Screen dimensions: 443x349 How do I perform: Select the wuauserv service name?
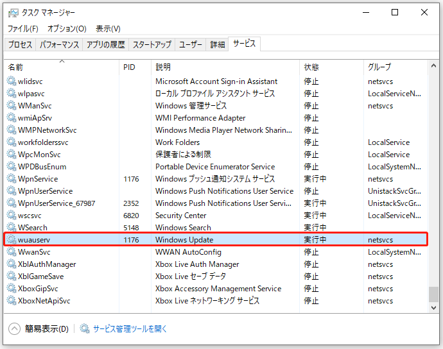click(34, 240)
